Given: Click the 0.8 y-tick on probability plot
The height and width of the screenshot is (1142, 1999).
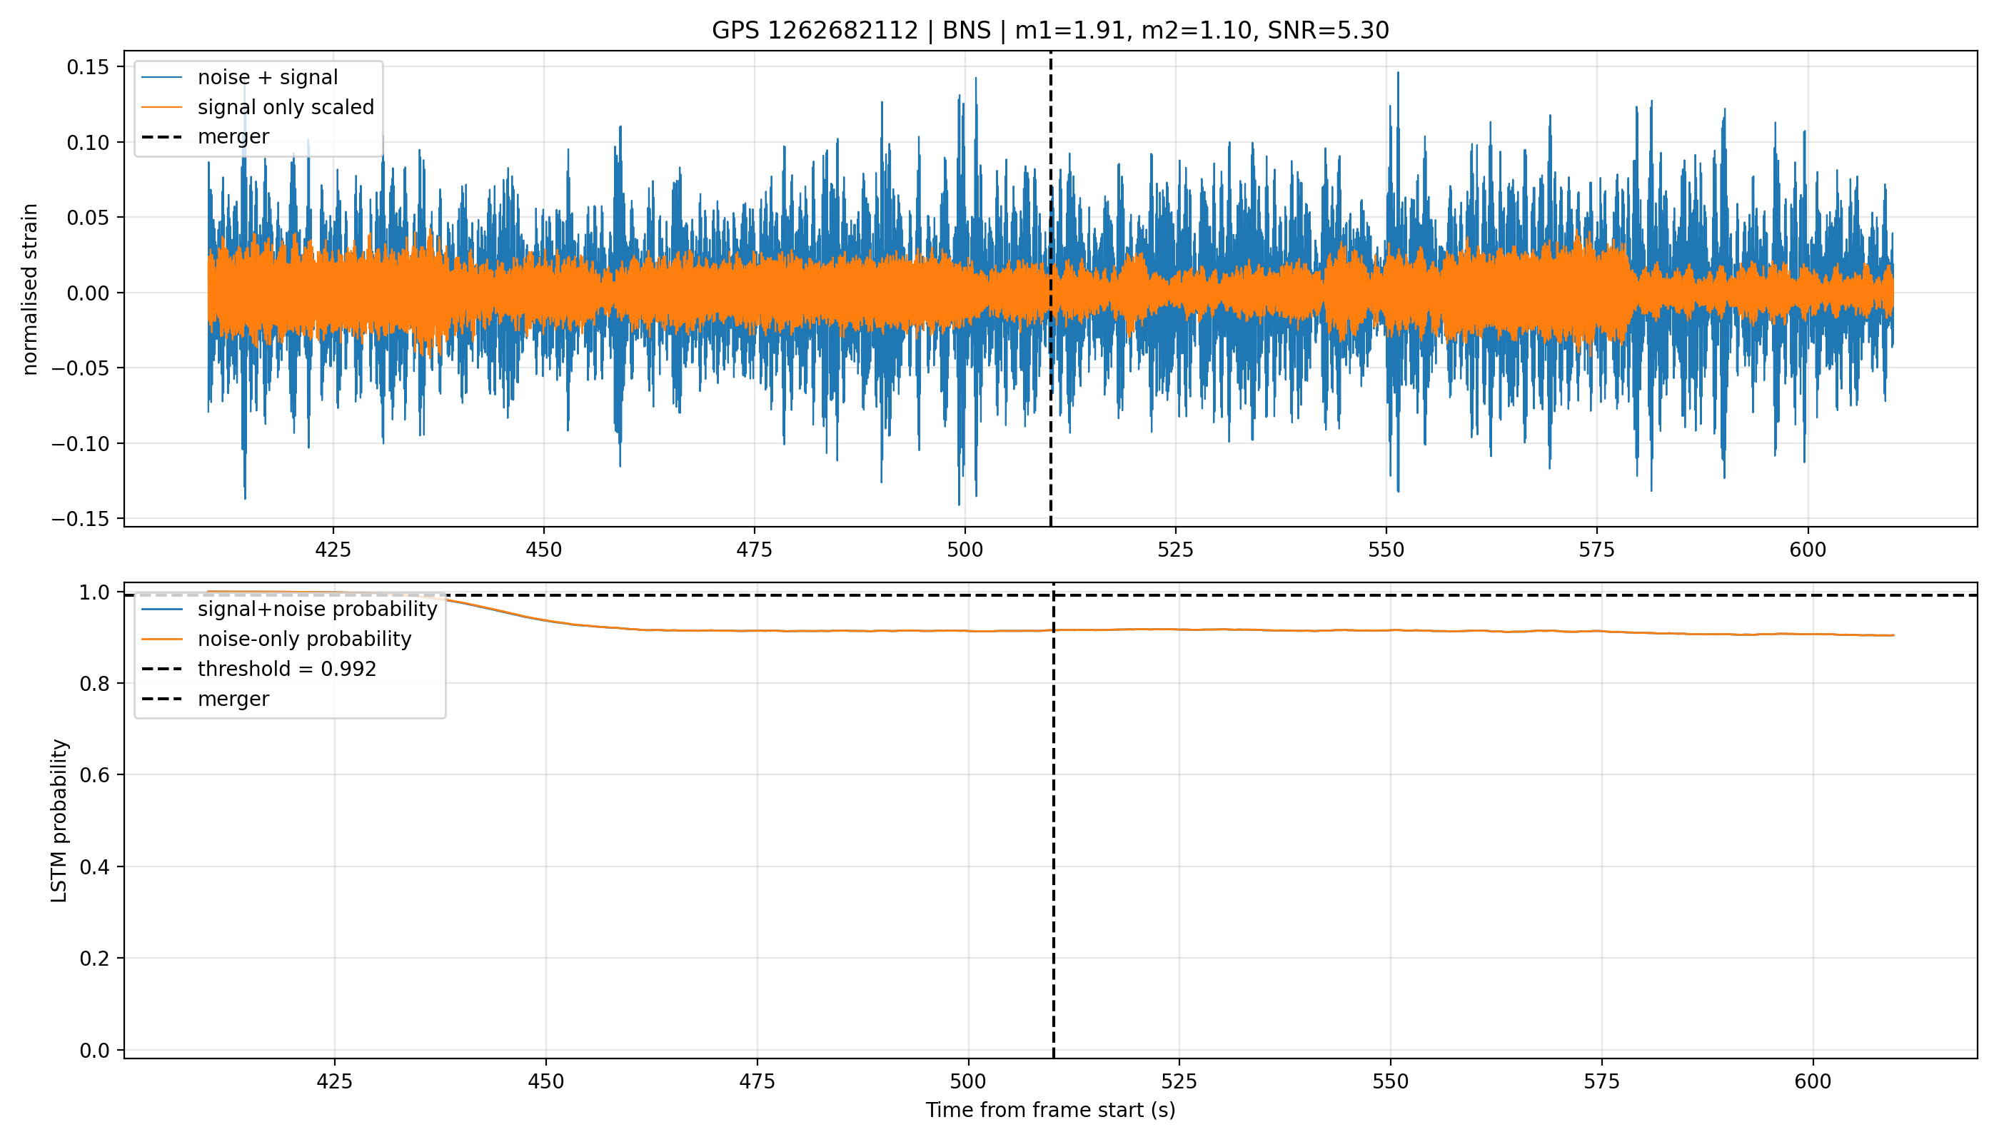Looking at the screenshot, I should pos(96,684).
